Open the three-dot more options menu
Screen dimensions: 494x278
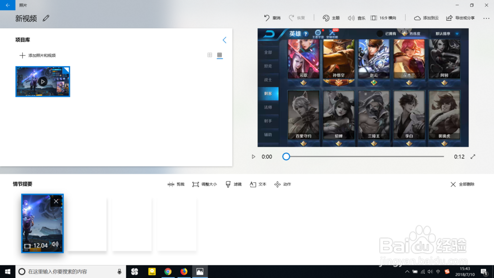[x=486, y=18]
